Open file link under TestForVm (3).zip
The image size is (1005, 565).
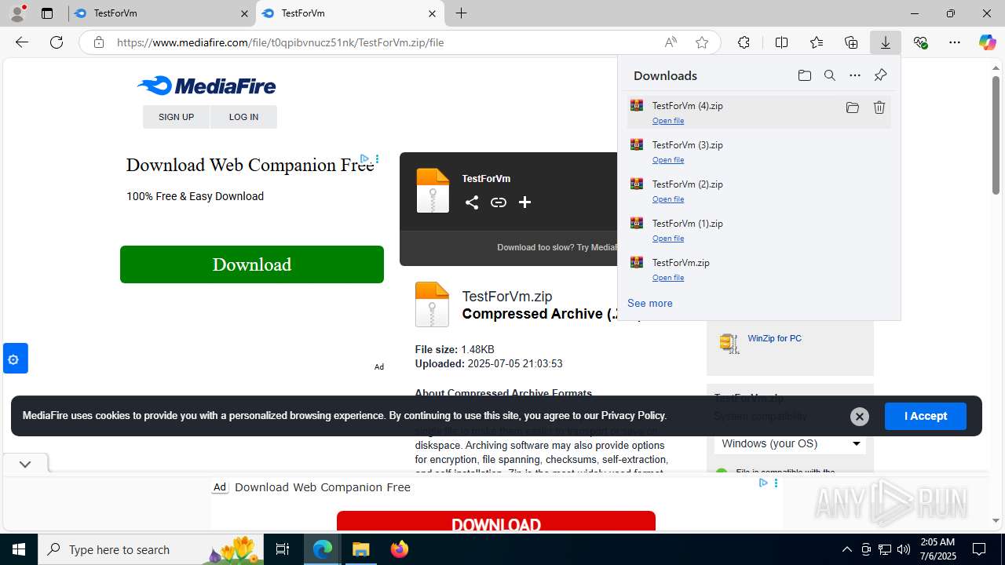(x=668, y=160)
